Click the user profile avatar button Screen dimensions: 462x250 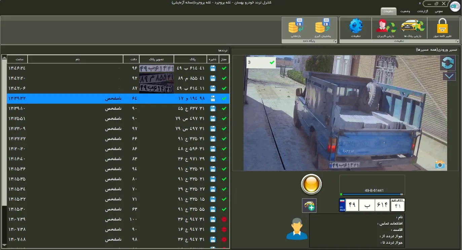(296, 229)
